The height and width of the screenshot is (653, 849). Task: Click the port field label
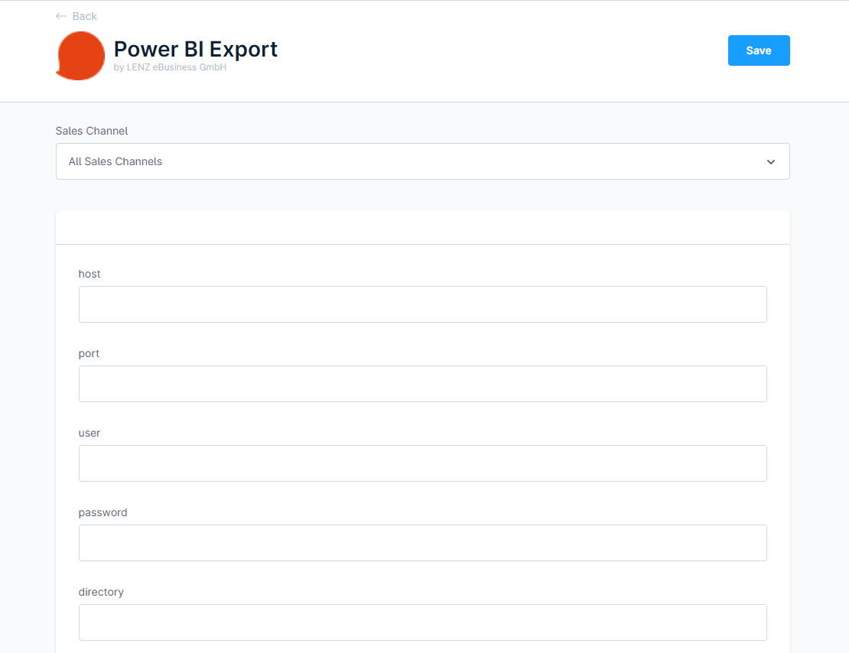pos(89,353)
